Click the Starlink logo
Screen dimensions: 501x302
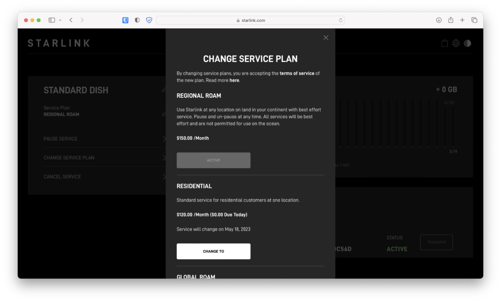[59, 43]
